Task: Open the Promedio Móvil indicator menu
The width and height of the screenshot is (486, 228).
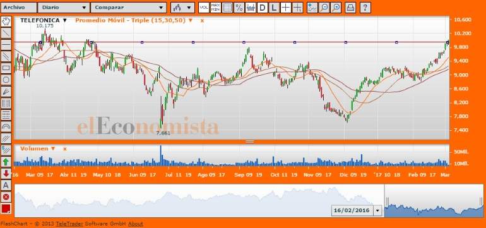Action: (134, 20)
